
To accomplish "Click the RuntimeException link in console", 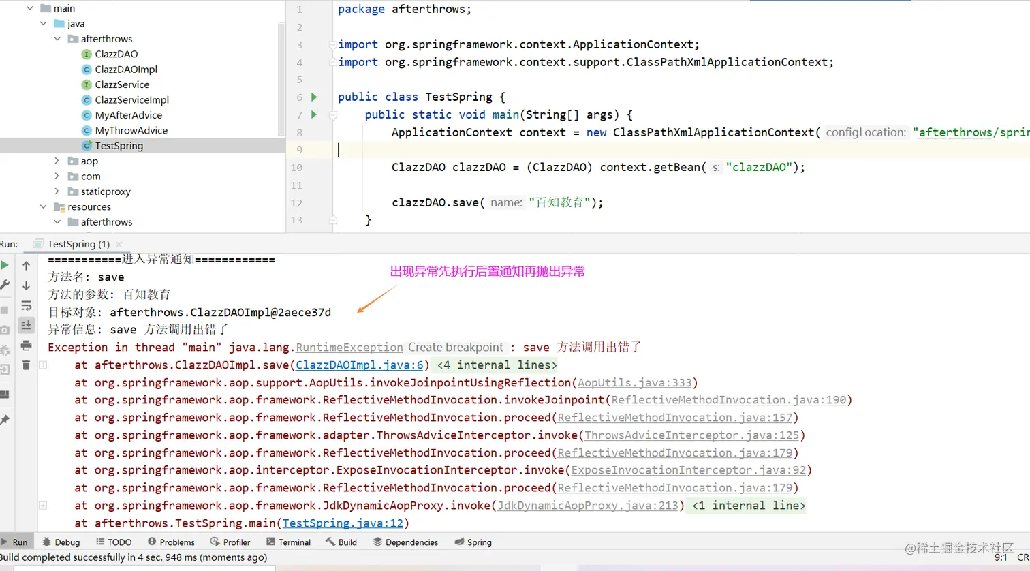I will click(x=349, y=348).
